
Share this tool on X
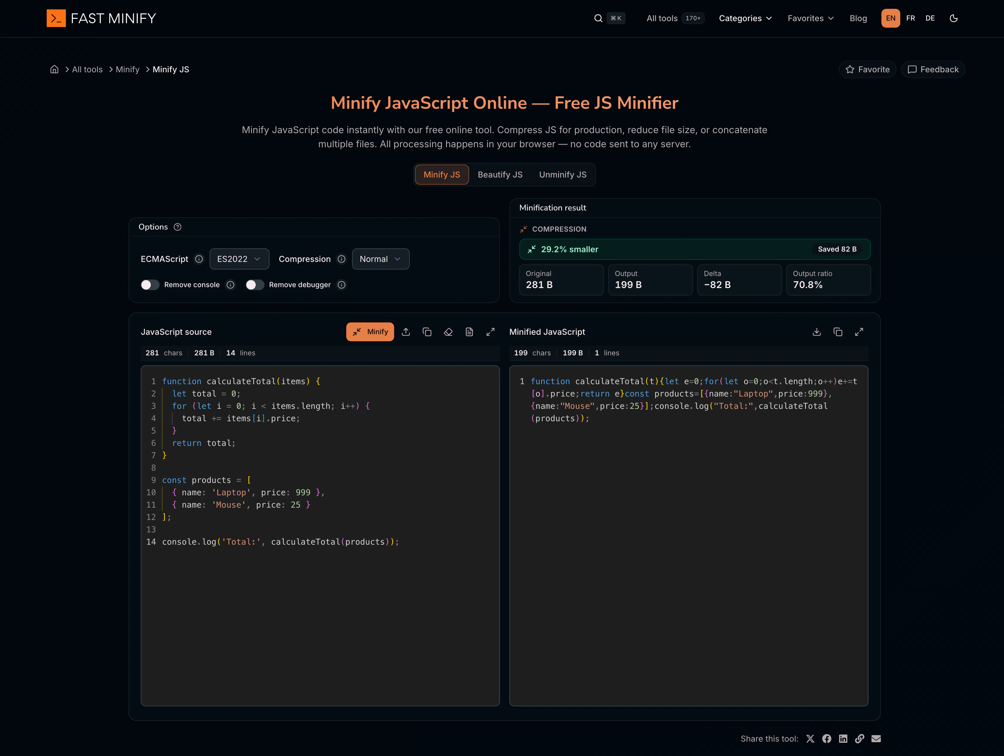coord(810,739)
